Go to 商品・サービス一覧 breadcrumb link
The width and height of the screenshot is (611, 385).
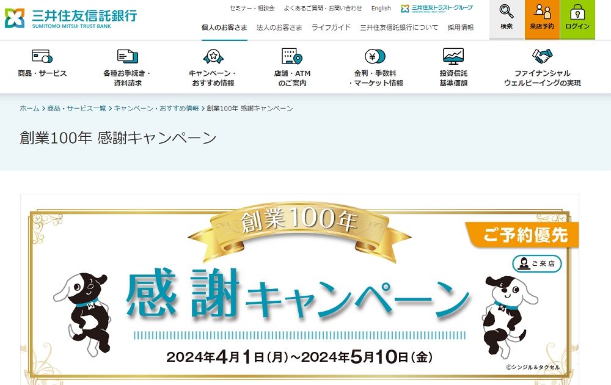click(77, 108)
